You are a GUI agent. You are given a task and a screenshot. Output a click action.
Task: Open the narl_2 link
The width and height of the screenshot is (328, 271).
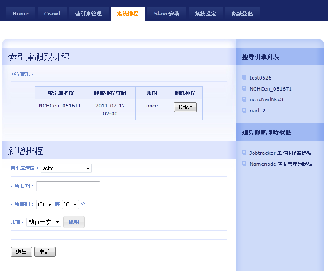pyautogui.click(x=257, y=111)
